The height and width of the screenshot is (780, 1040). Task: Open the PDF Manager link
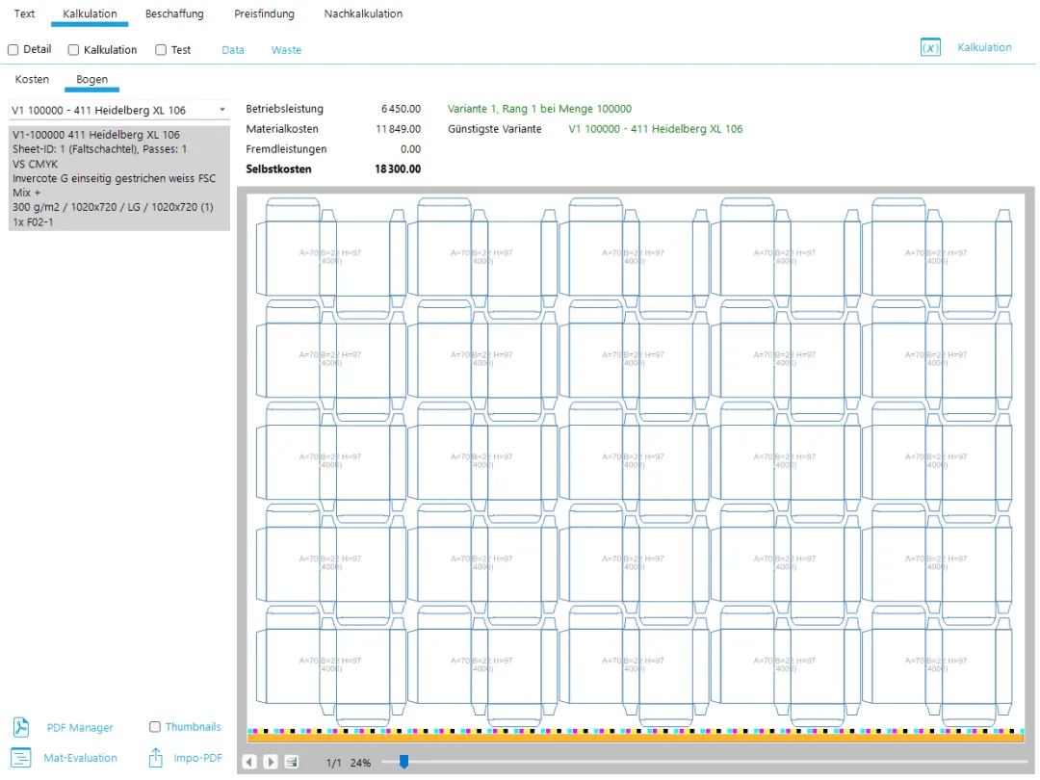tap(80, 728)
